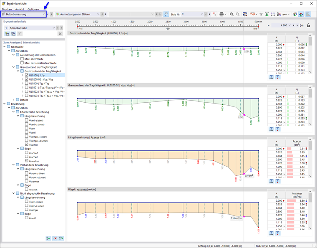
Task: Open the print options dropdown arrow
Action: (226, 14)
